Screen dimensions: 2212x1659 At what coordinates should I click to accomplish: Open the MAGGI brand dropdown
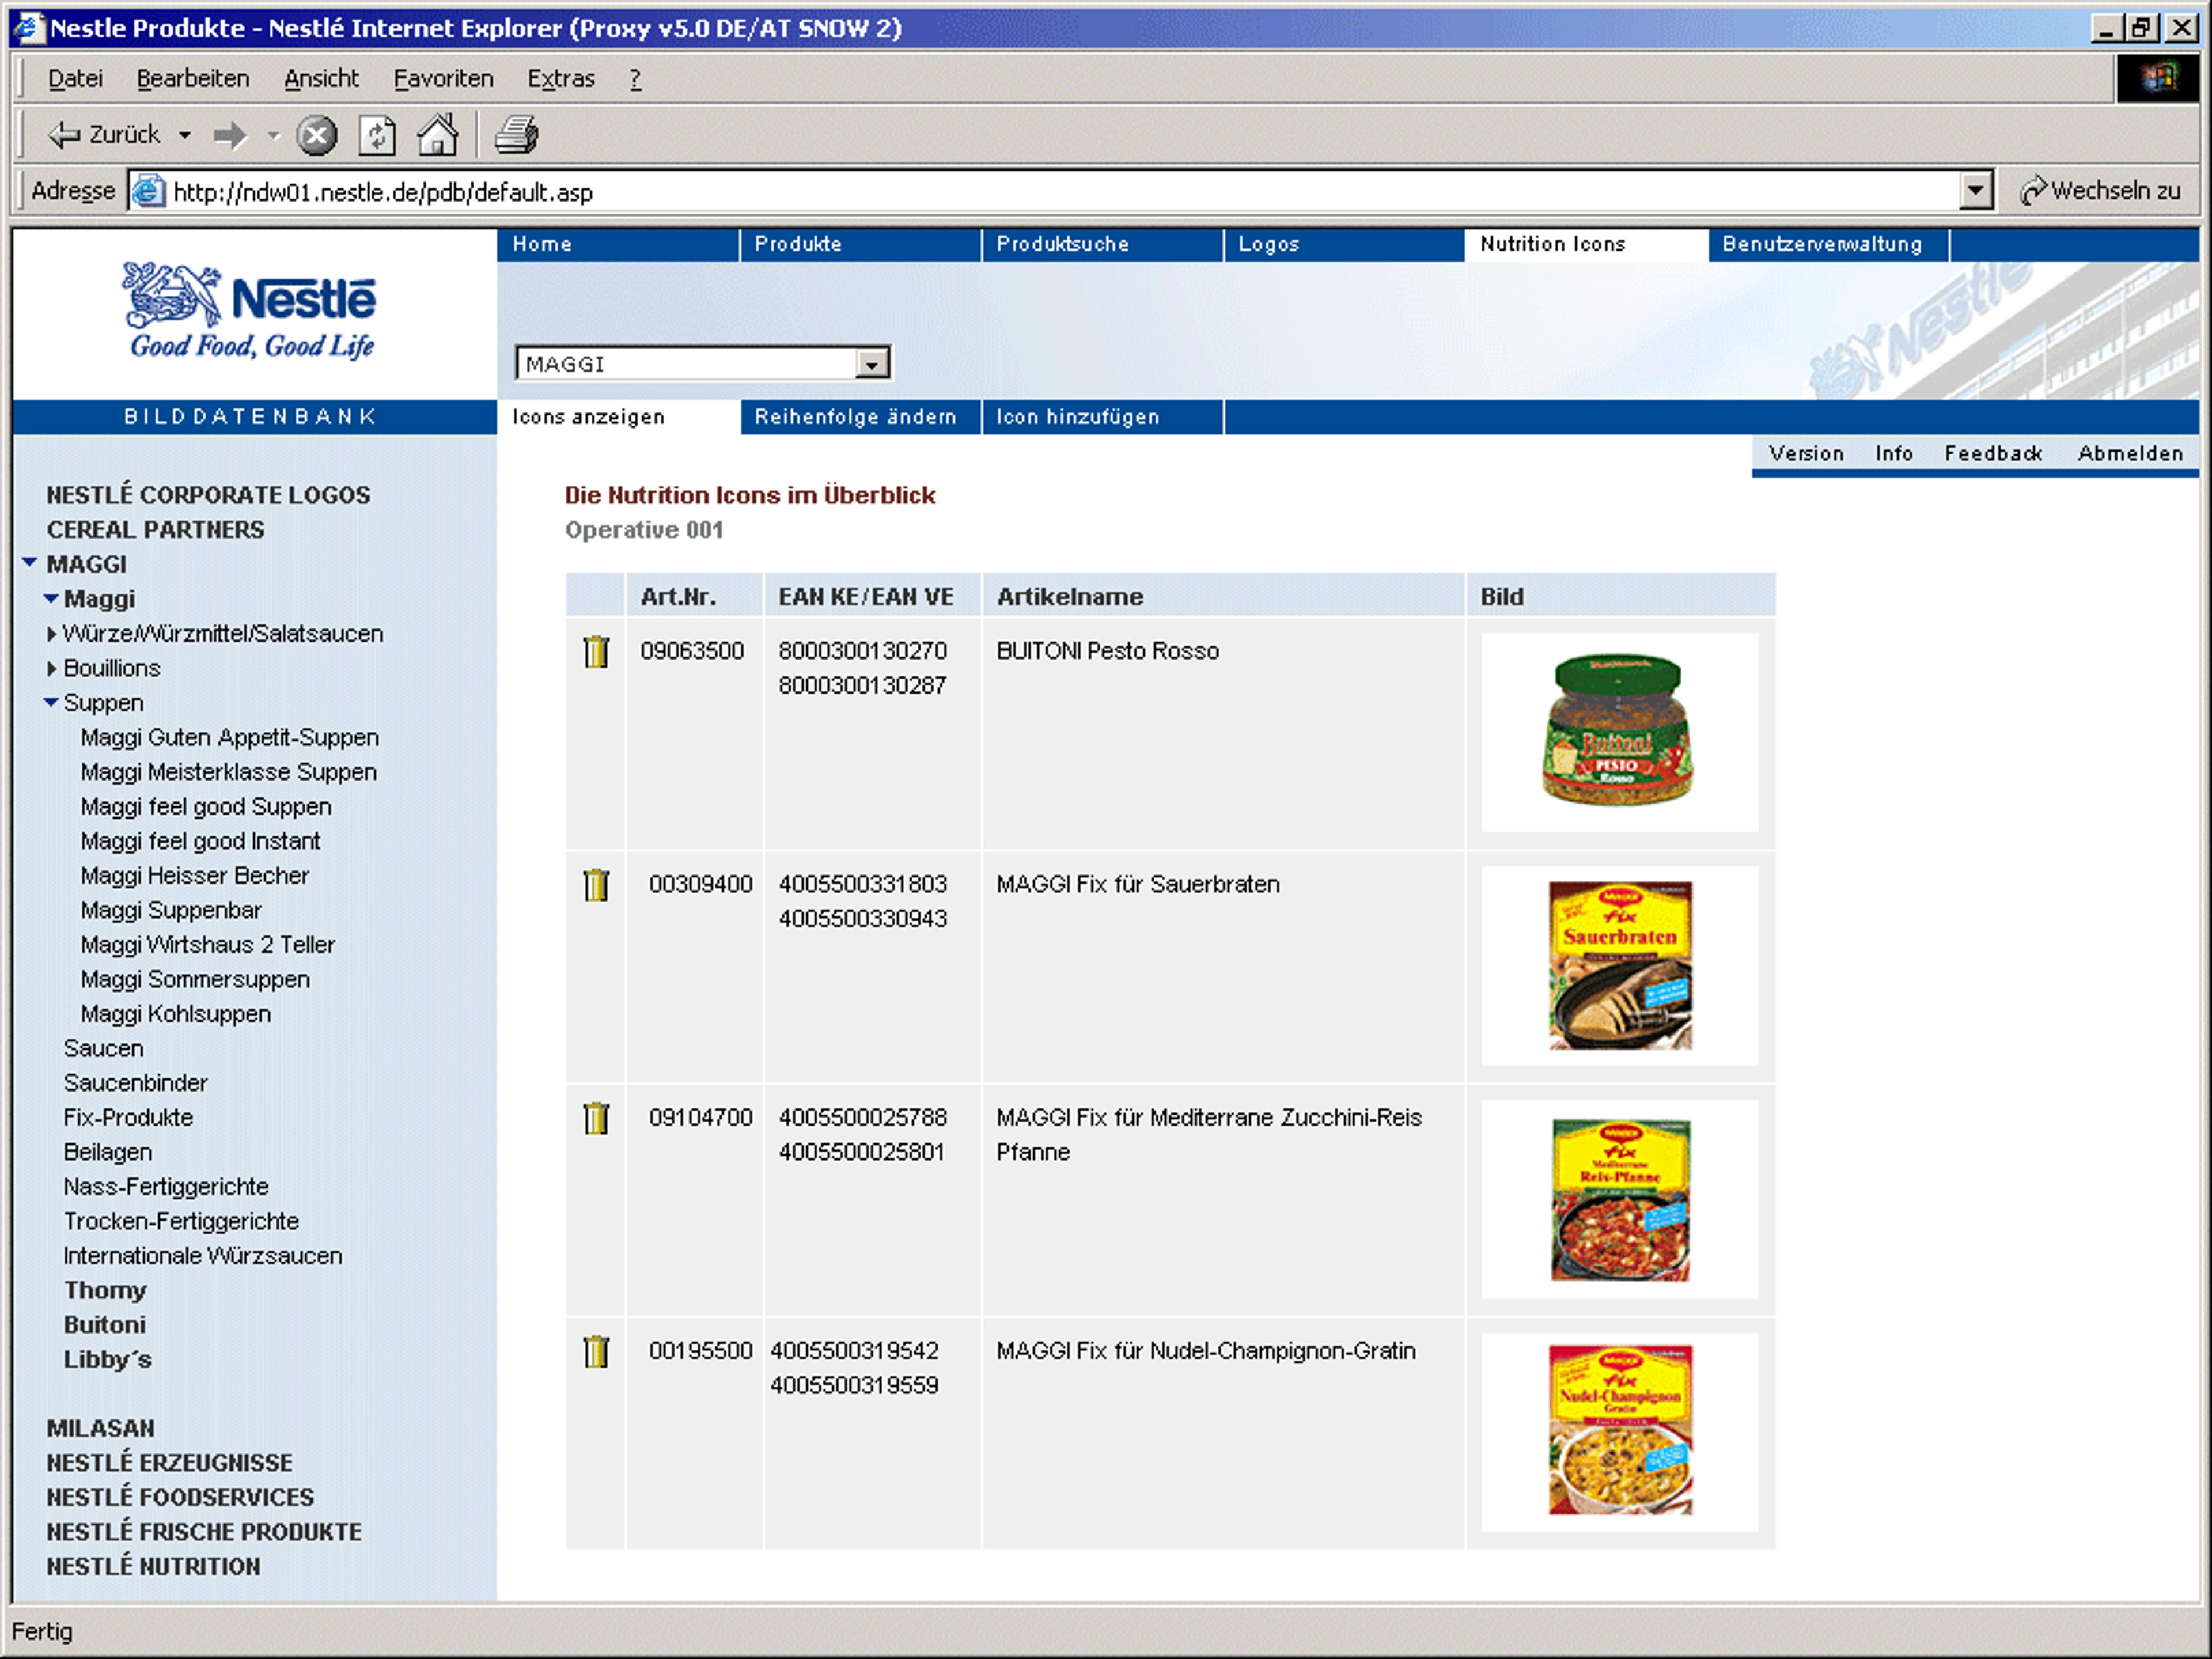pyautogui.click(x=872, y=364)
